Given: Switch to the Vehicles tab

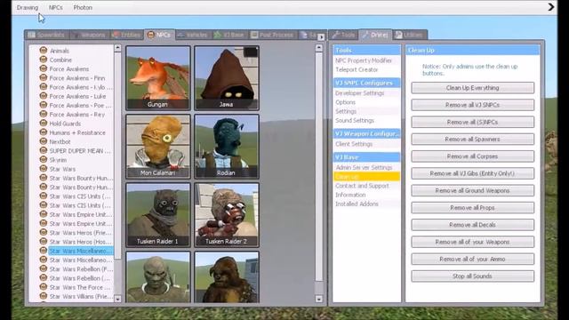Looking at the screenshot, I should (192, 35).
